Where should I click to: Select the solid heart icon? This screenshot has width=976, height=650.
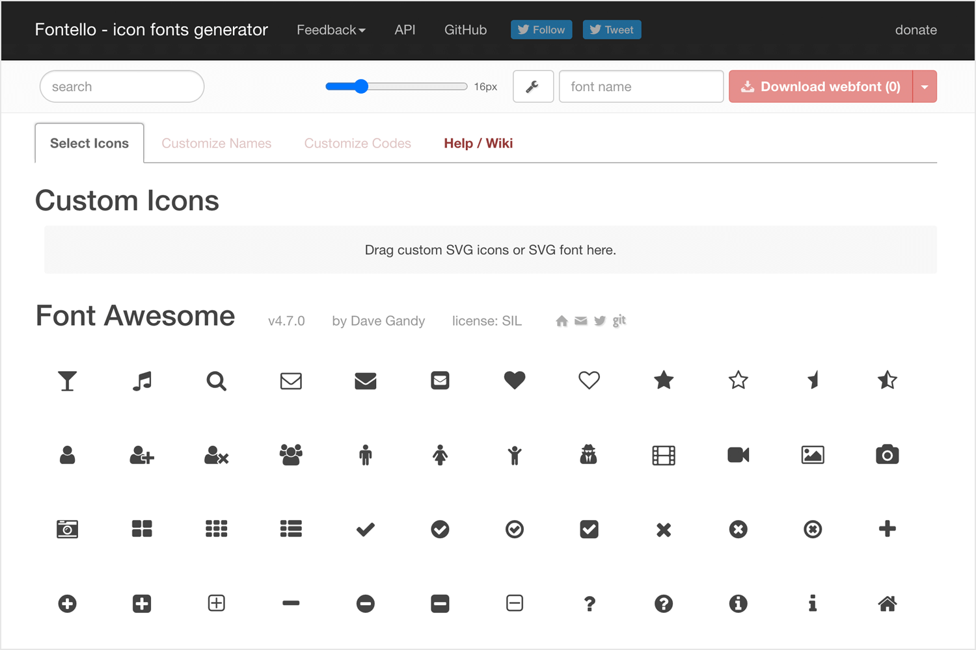click(x=515, y=380)
